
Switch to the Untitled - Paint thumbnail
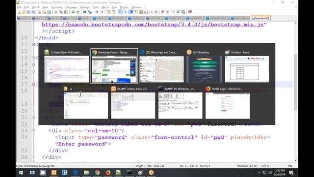247,66
